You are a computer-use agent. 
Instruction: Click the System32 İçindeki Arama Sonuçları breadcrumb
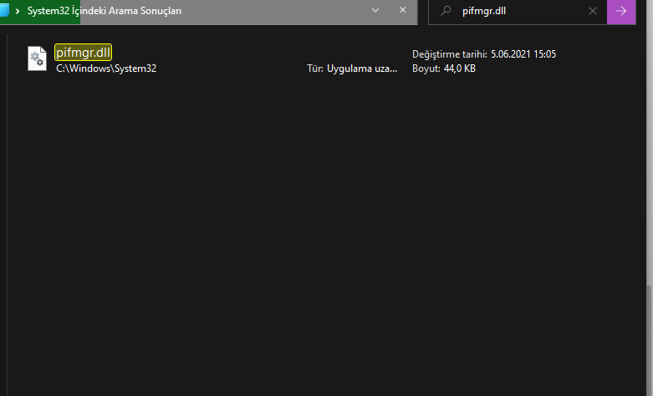coord(104,12)
